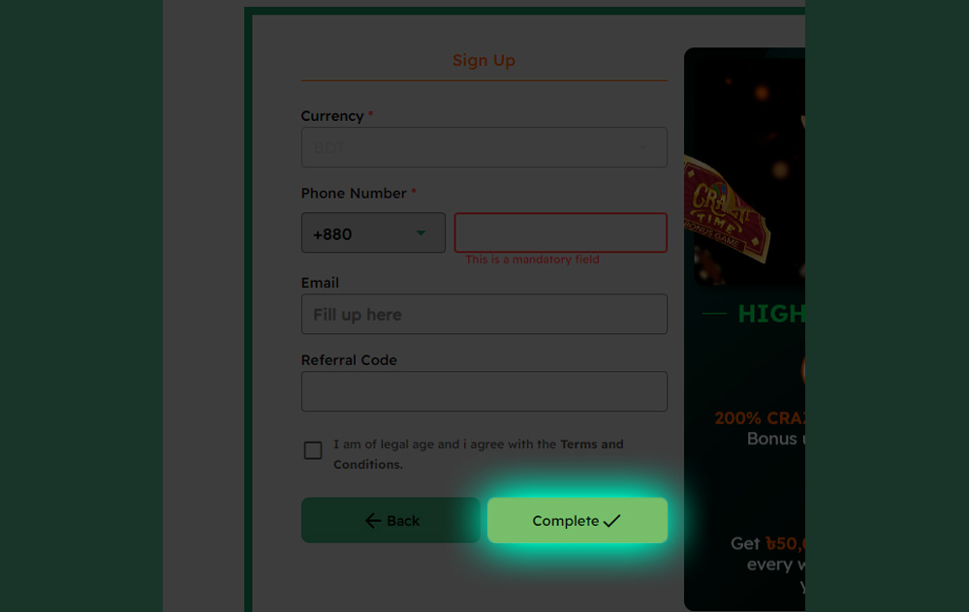The height and width of the screenshot is (612, 969).
Task: Click into the Referral Code field
Action: pos(484,391)
